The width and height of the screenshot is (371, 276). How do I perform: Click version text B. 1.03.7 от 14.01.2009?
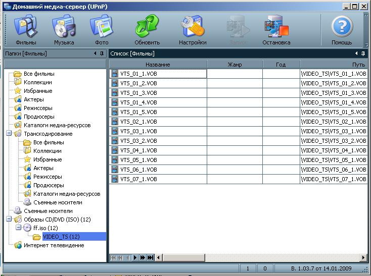tap(321, 268)
